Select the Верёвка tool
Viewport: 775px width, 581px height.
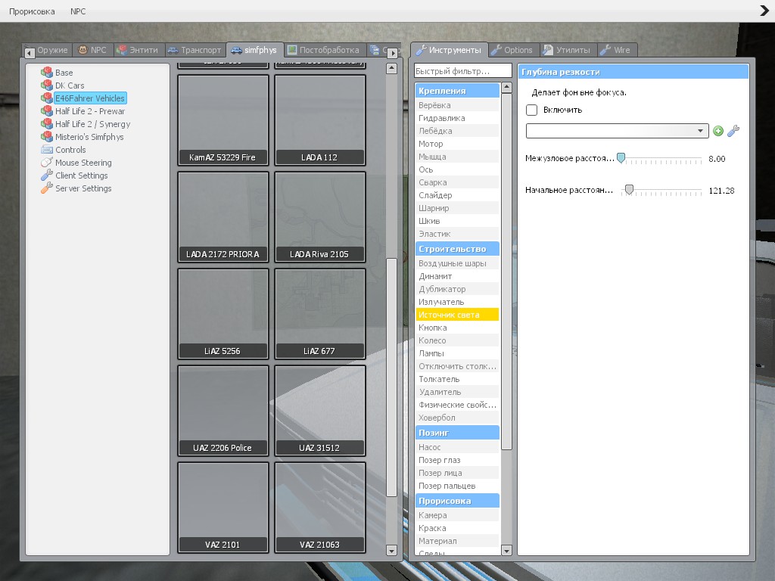point(457,105)
